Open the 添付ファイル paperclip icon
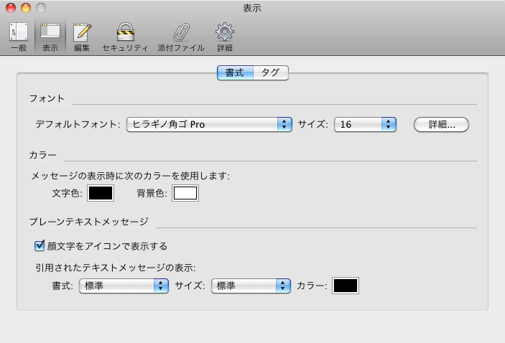Viewport: 505px width, 343px height. point(181,37)
